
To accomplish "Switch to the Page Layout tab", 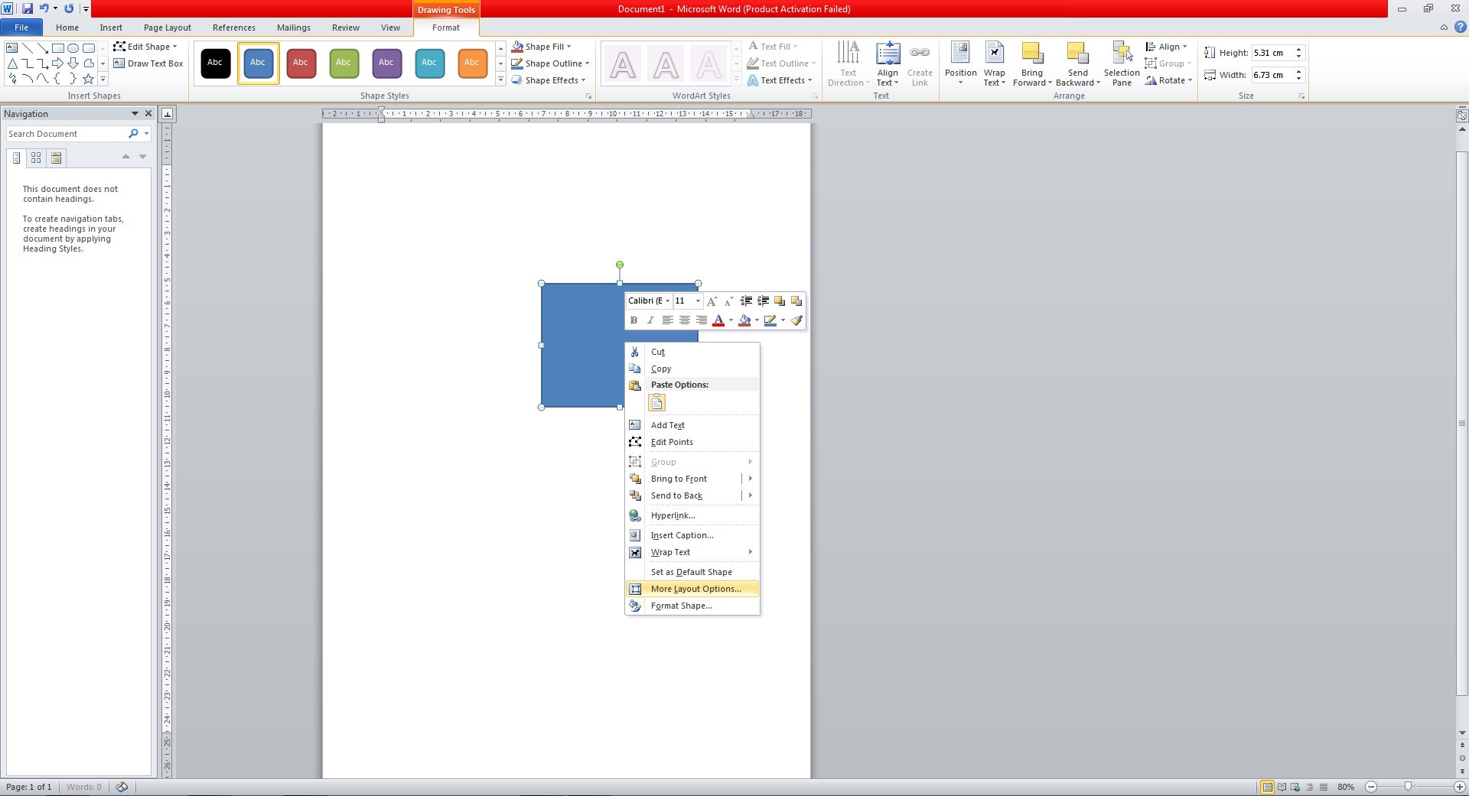I will click(168, 28).
